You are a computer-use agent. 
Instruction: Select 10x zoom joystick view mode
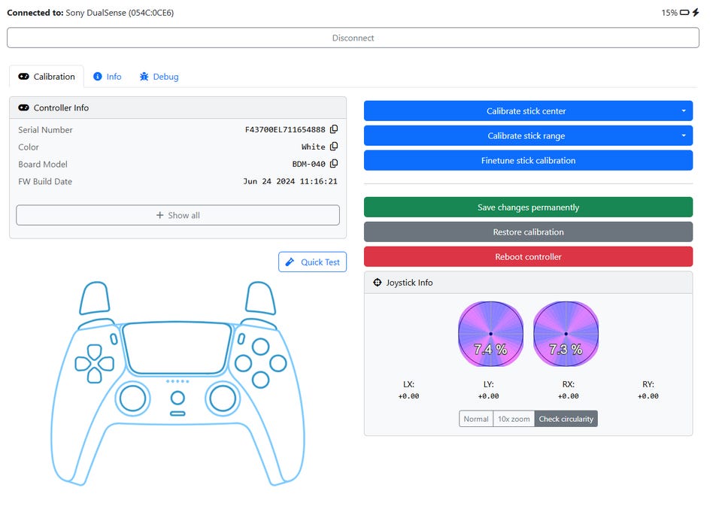point(514,419)
